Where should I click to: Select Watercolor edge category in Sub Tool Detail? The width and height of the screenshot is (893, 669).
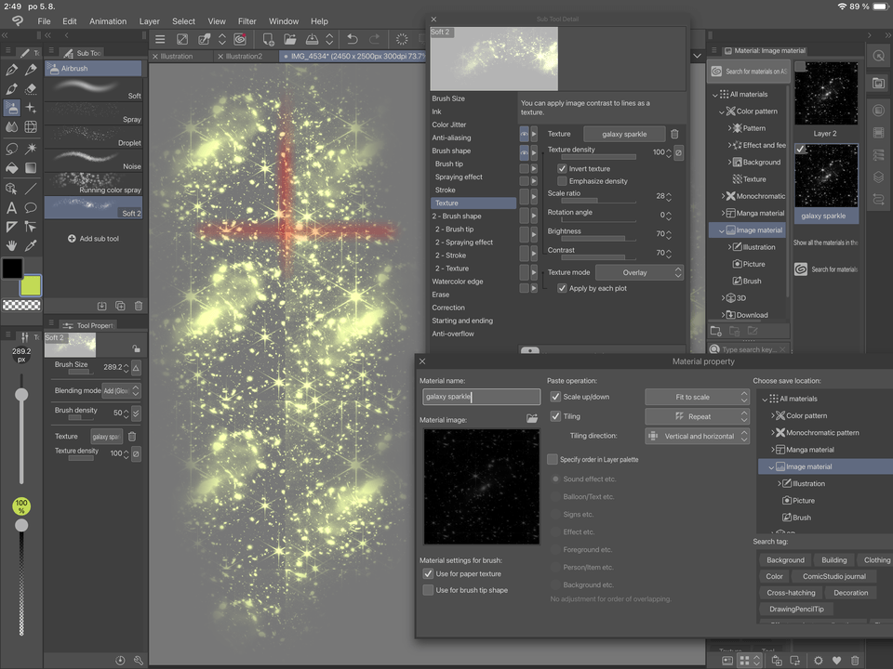(458, 282)
